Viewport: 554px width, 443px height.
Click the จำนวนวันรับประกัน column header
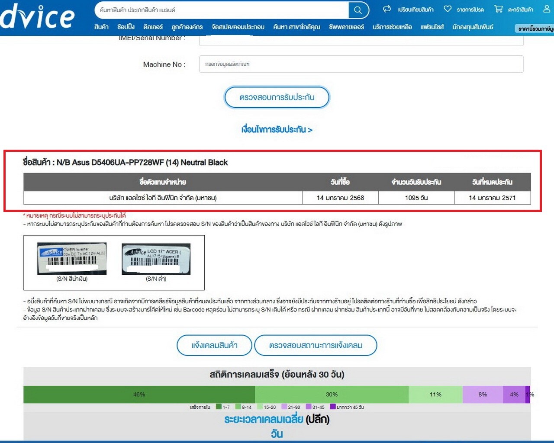pos(416,182)
